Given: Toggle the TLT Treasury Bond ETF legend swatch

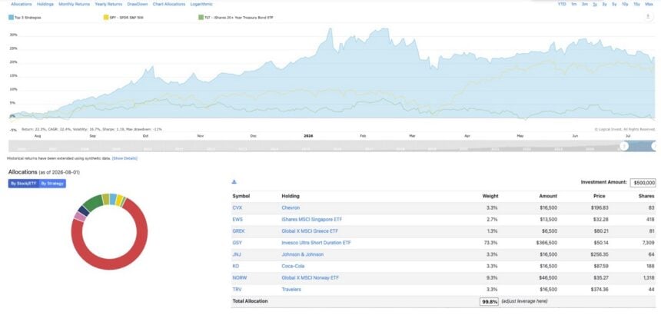Looking at the screenshot, I should (201, 18).
